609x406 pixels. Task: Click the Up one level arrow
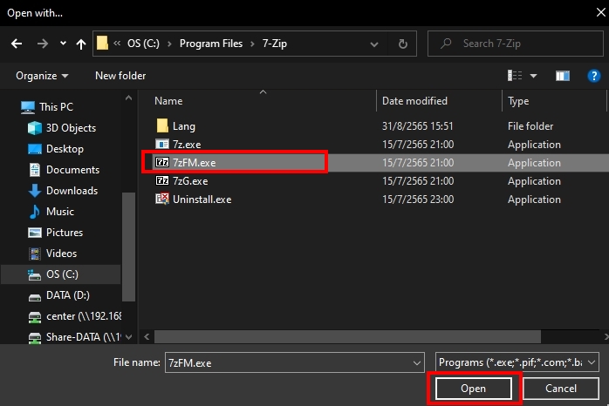pyautogui.click(x=81, y=43)
